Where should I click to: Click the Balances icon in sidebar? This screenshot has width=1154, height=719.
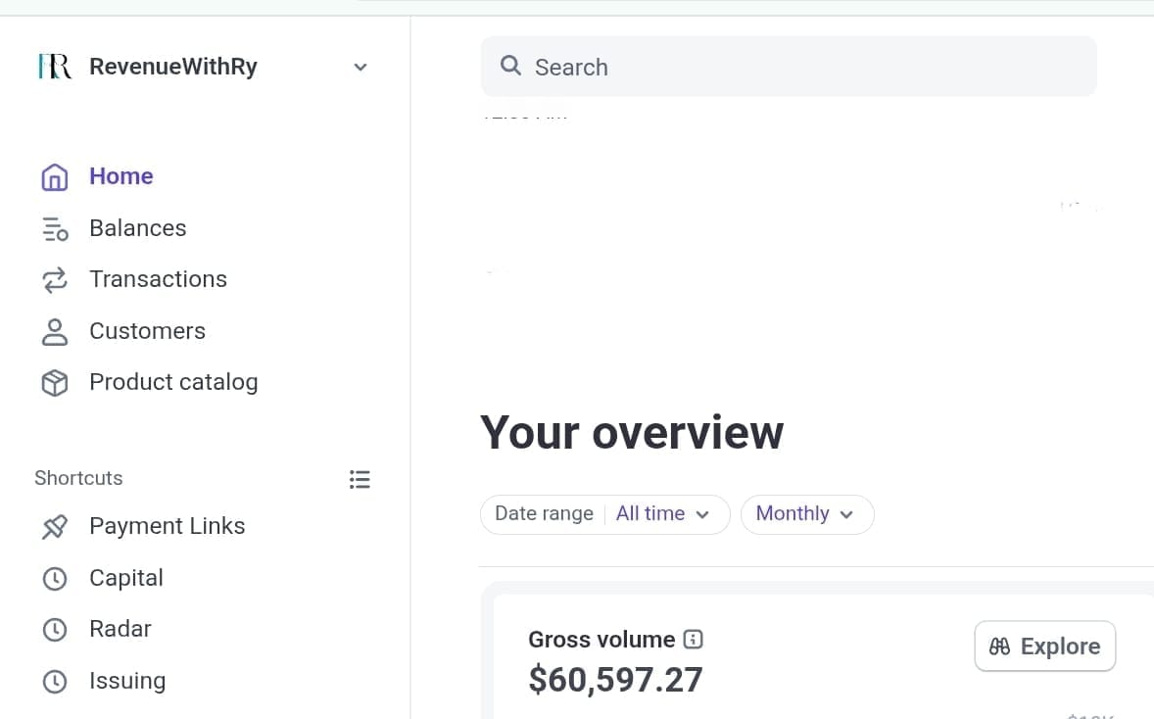(55, 229)
